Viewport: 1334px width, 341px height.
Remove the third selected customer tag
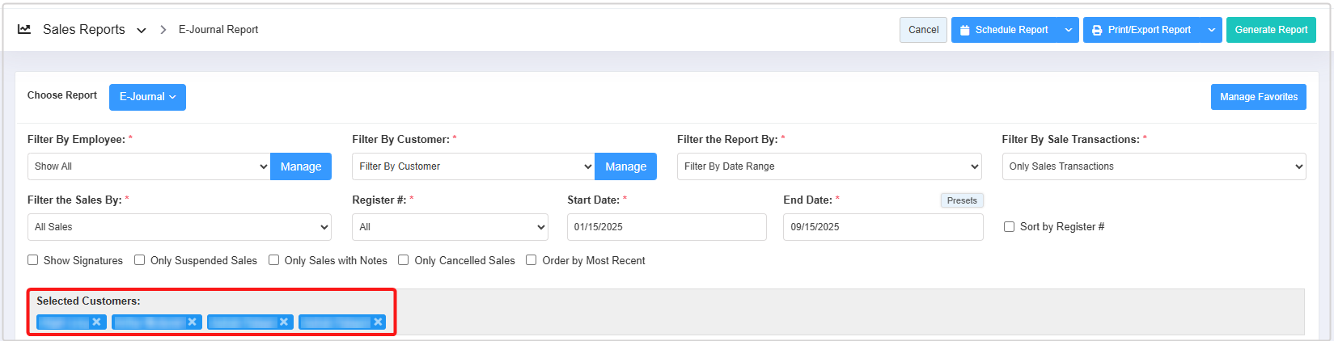tap(284, 322)
